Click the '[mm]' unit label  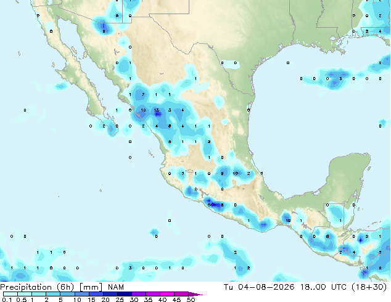click(x=91, y=287)
